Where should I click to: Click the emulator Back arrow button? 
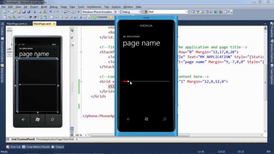click(x=128, y=119)
